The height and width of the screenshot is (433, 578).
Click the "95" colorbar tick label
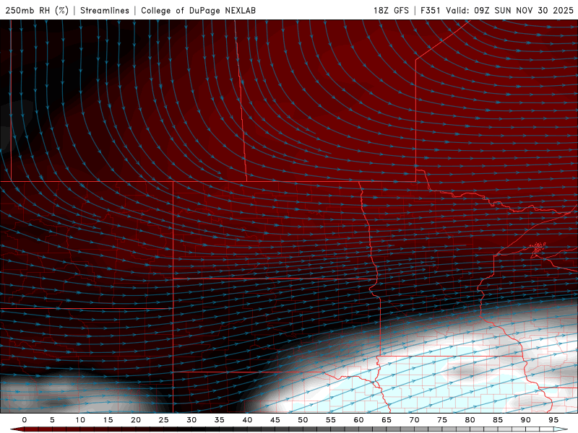click(x=553, y=420)
